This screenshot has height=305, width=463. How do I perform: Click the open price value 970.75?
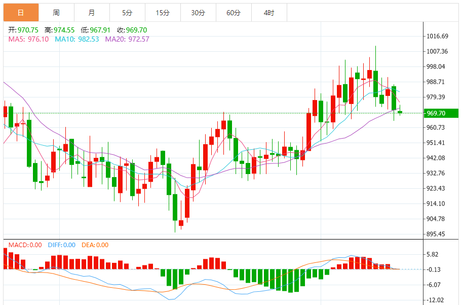[28, 30]
